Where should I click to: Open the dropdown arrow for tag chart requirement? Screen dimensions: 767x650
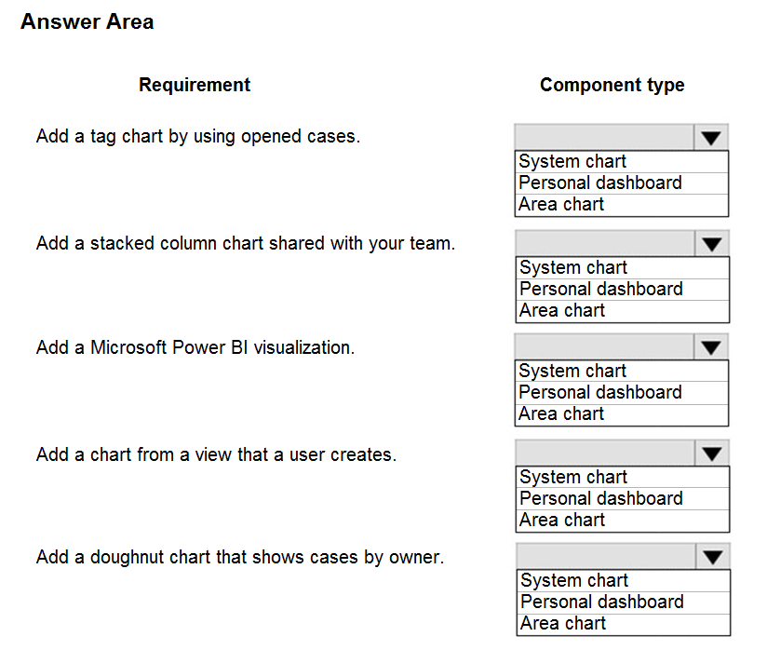coord(711,138)
